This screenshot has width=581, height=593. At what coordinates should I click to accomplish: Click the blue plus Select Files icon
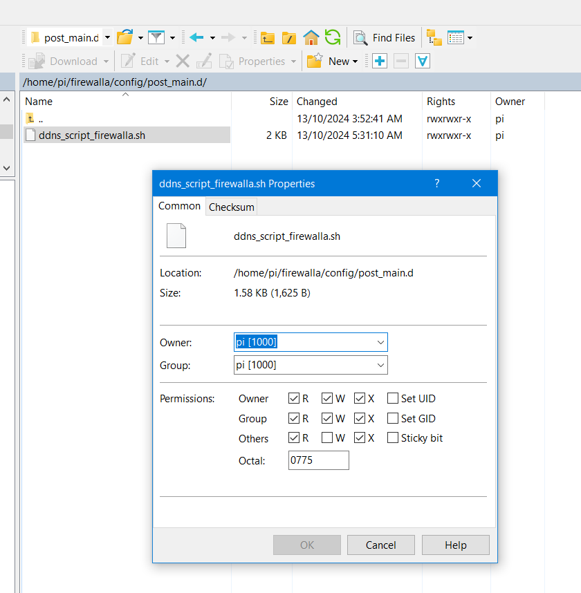pyautogui.click(x=379, y=61)
